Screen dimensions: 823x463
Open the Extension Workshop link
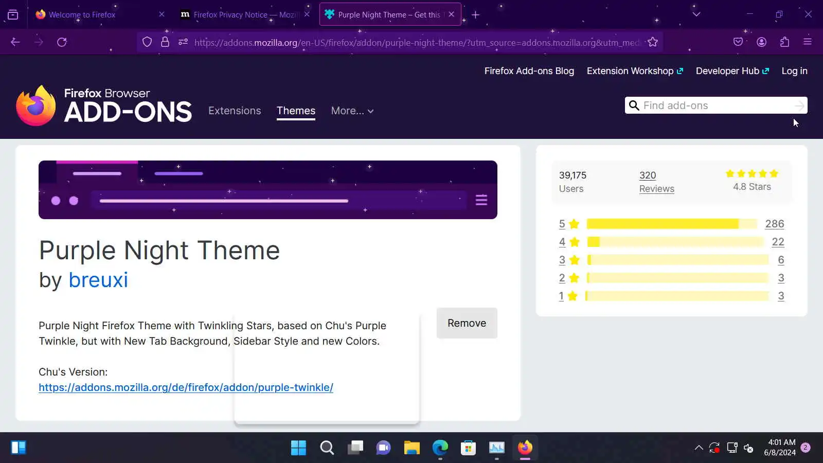tap(635, 71)
